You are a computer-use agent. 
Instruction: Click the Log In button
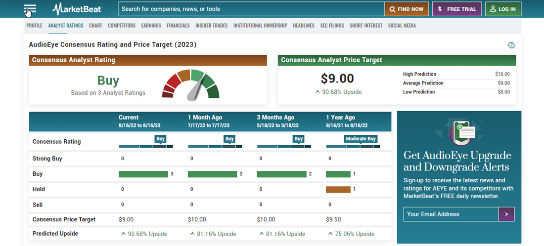tap(503, 9)
